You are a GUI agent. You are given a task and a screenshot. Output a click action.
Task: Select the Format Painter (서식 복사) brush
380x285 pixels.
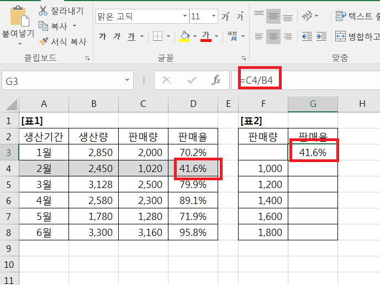coord(43,41)
